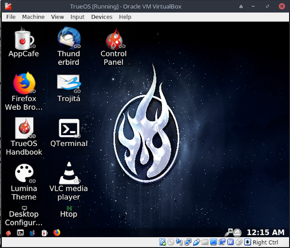290x248 pixels.
Task: Open the View menu
Action: tap(58, 17)
